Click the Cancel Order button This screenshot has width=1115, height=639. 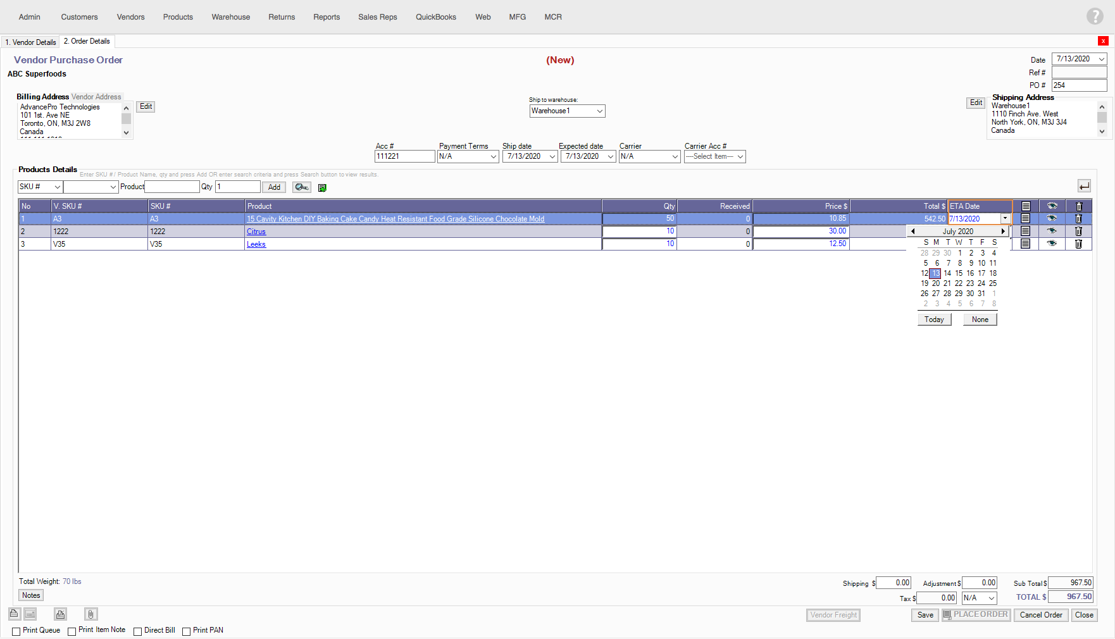pyautogui.click(x=1040, y=615)
